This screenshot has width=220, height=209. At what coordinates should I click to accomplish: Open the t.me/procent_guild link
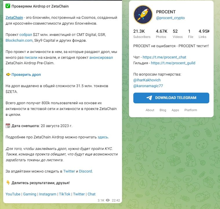click(173, 63)
